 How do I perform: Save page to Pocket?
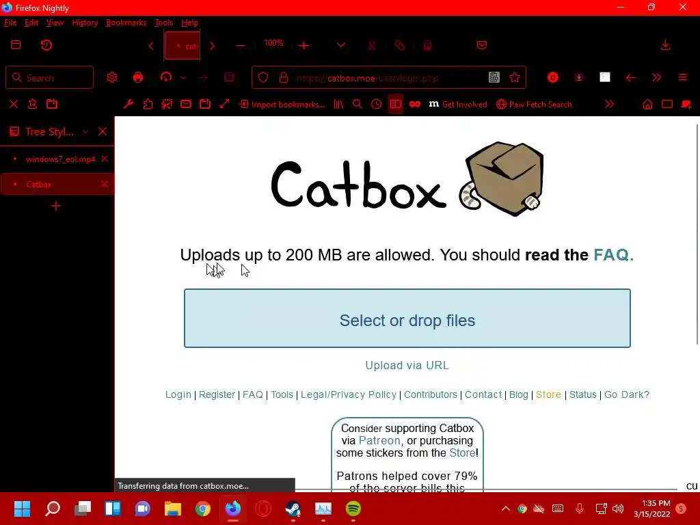click(x=482, y=45)
